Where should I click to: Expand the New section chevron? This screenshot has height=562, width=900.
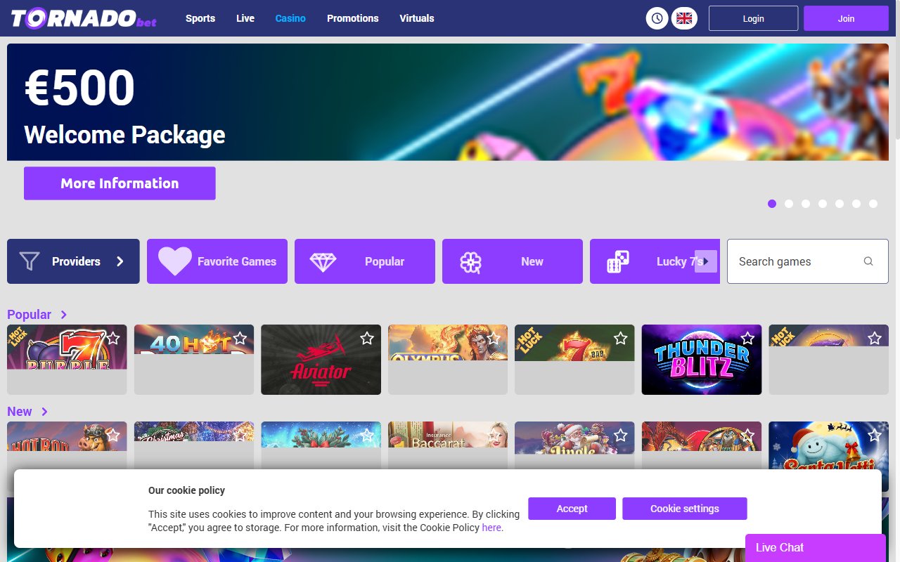click(45, 412)
